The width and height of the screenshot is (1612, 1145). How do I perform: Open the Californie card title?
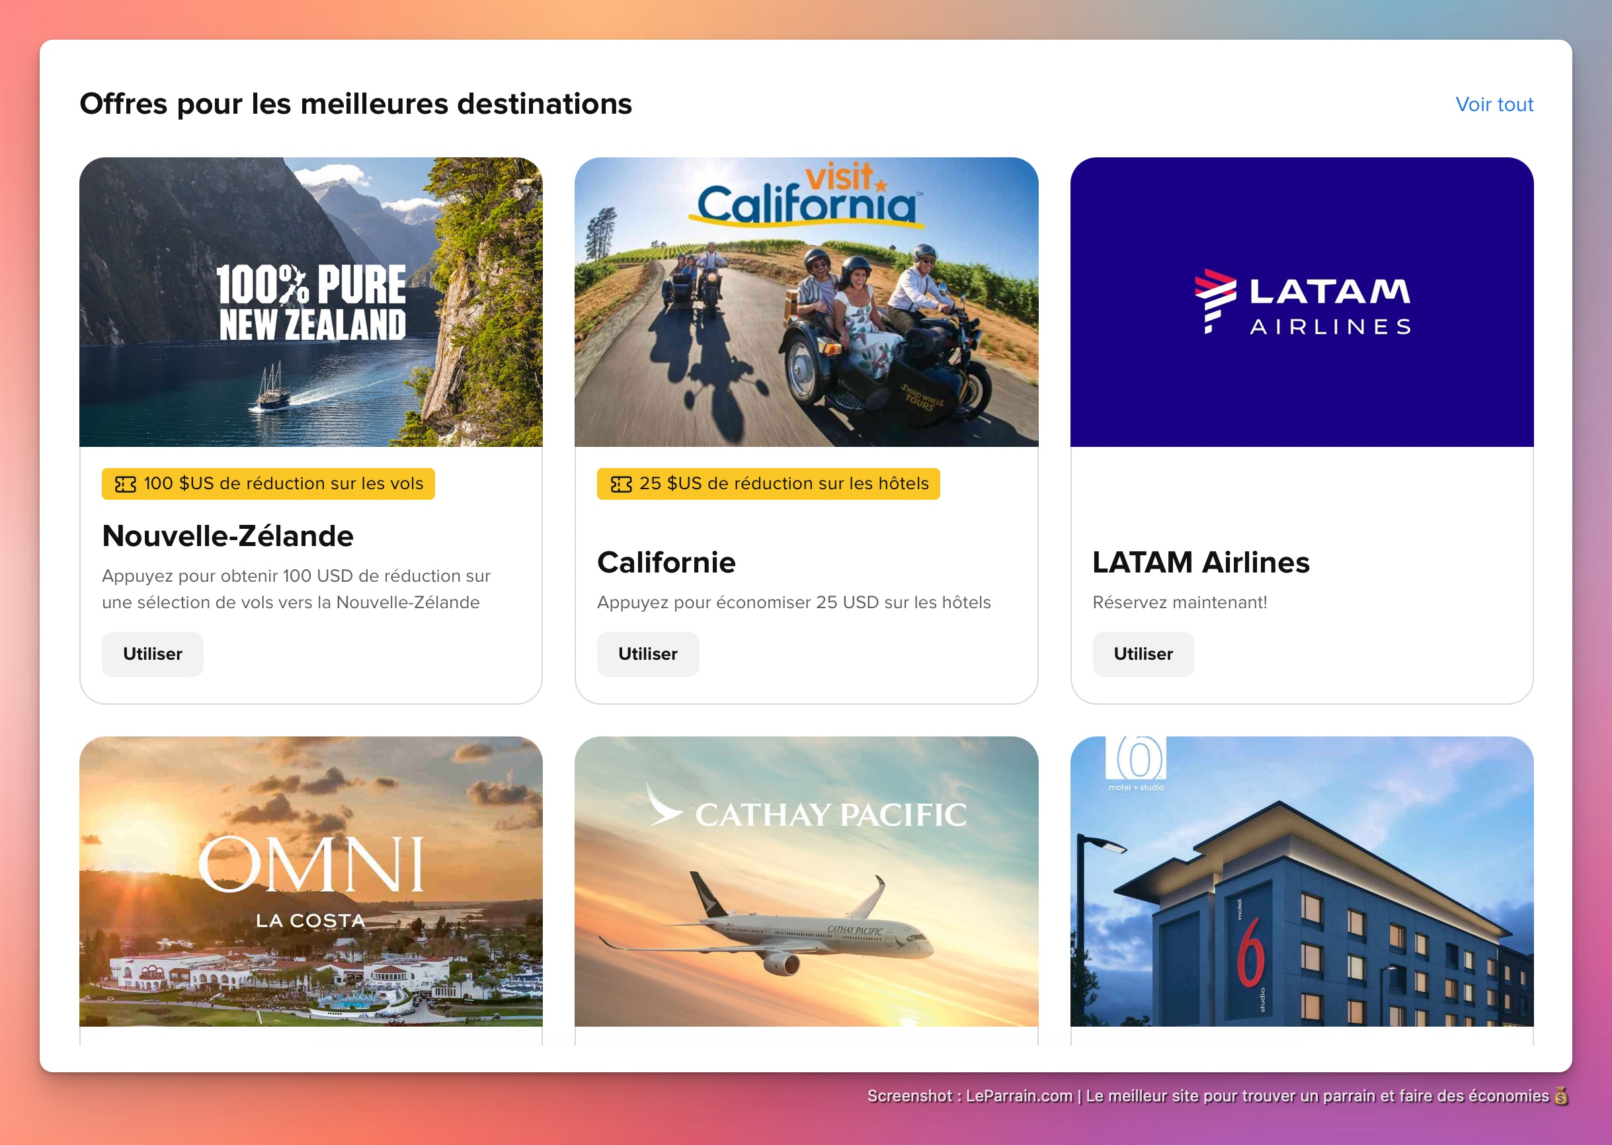666,563
